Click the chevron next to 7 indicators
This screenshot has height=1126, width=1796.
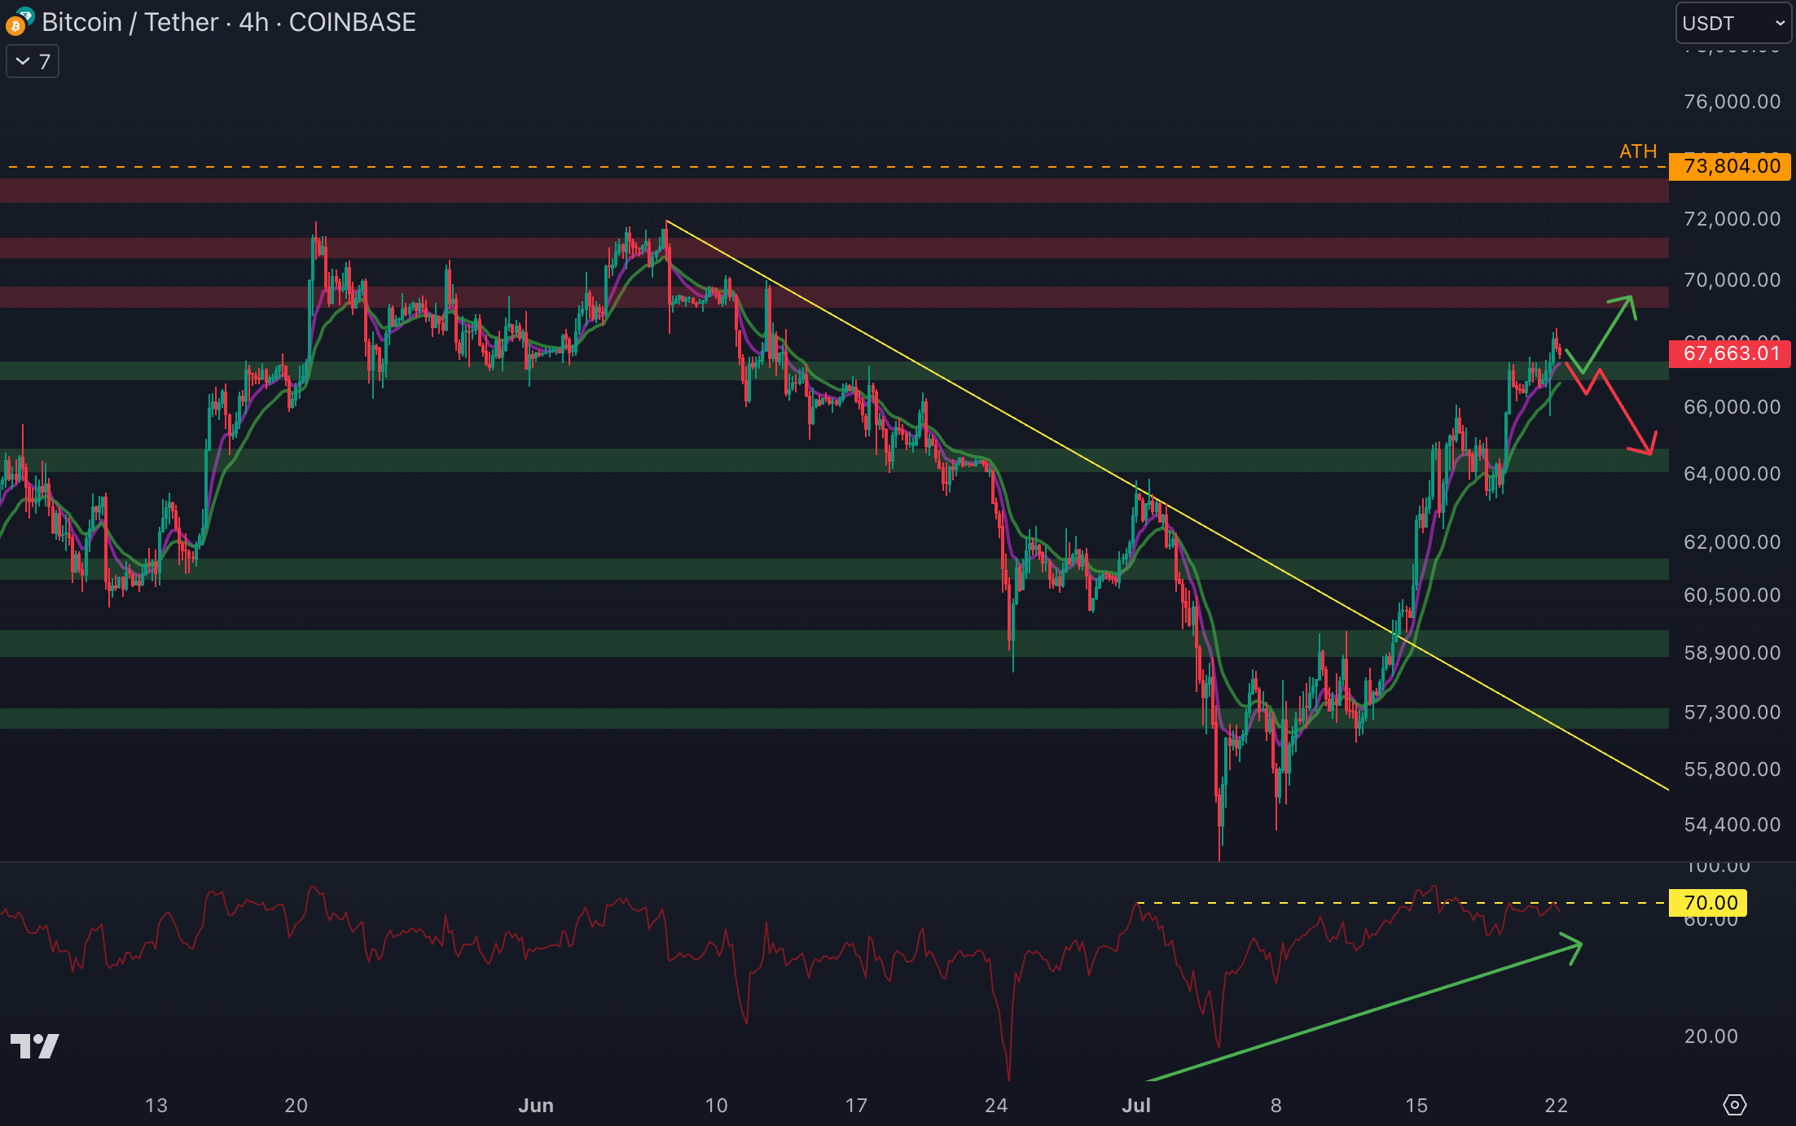[23, 62]
